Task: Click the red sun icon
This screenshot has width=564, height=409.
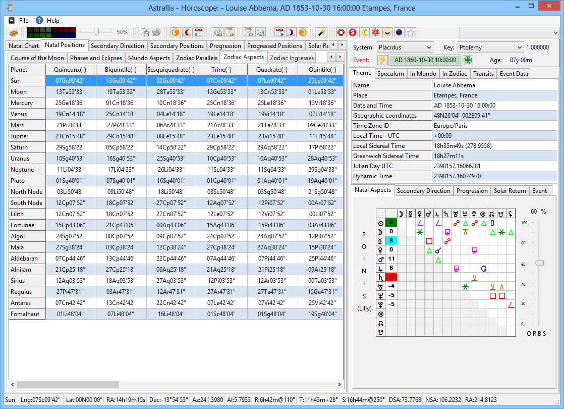Action: pos(375,33)
